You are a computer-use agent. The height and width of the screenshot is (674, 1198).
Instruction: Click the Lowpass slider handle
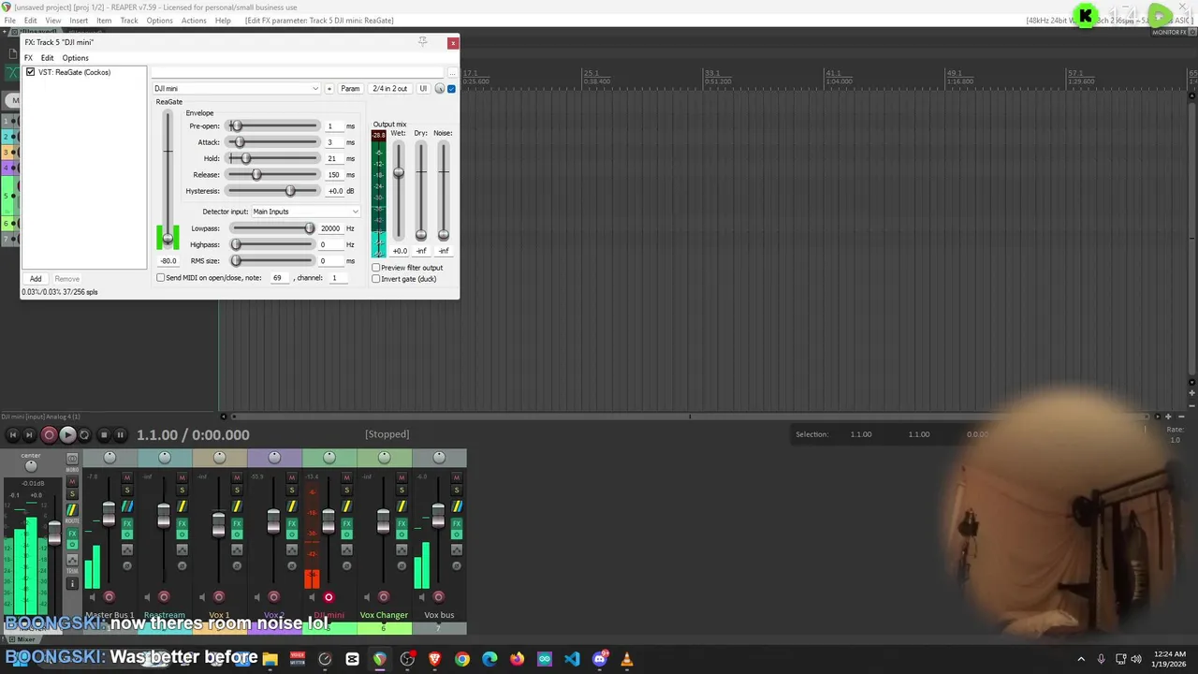coord(309,228)
